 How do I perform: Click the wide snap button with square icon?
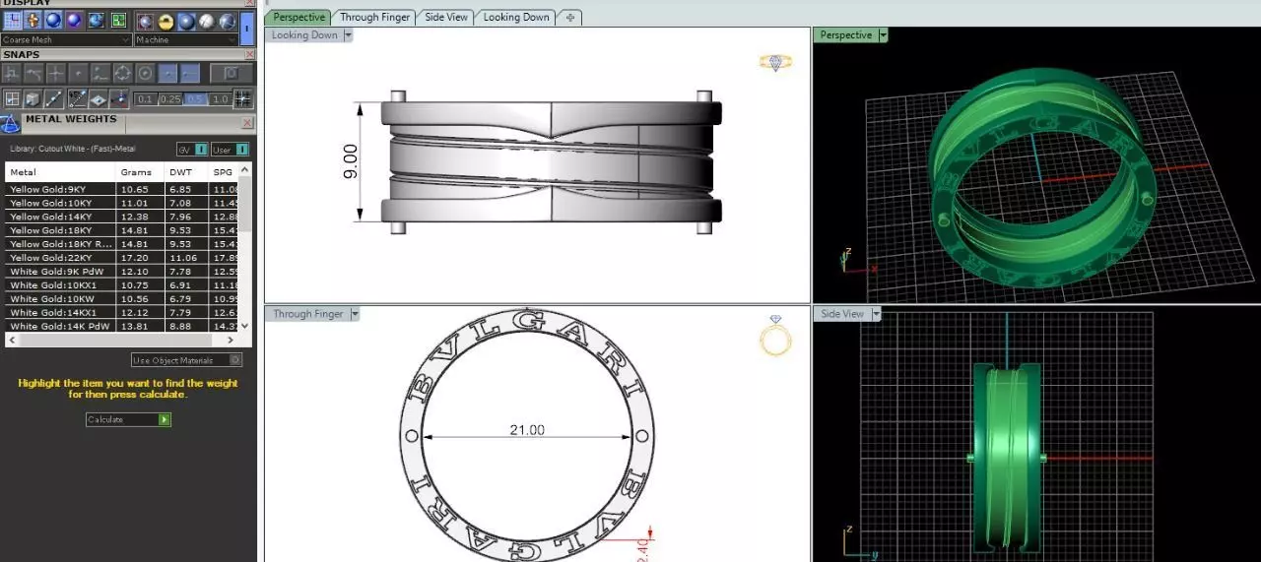[232, 73]
